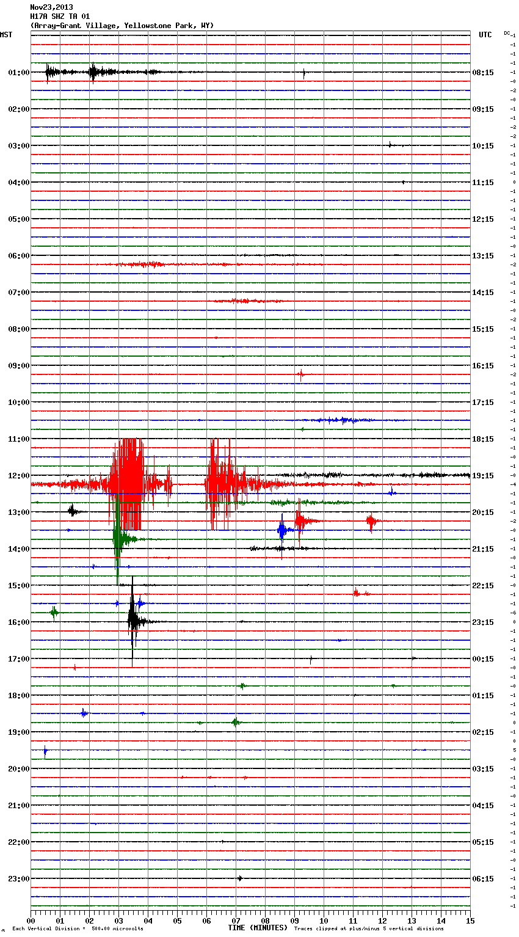The width and height of the screenshot is (519, 937).
Task: Select minute "13" on the bottom time axis
Action: [412, 921]
